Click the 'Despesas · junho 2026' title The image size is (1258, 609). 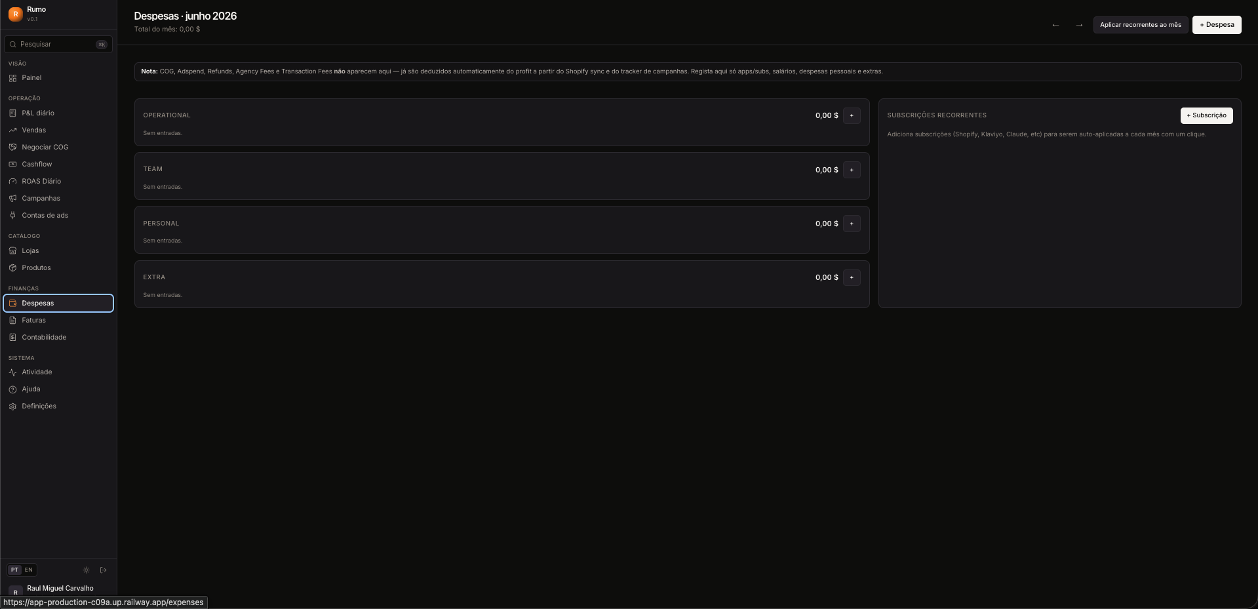click(186, 16)
